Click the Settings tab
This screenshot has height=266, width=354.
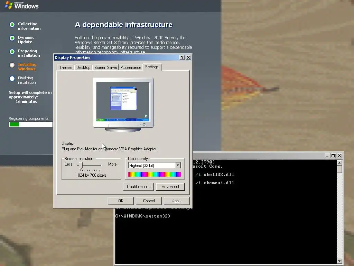[x=152, y=67]
